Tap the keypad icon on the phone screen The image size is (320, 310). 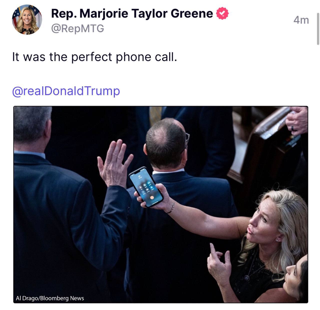[x=145, y=185]
